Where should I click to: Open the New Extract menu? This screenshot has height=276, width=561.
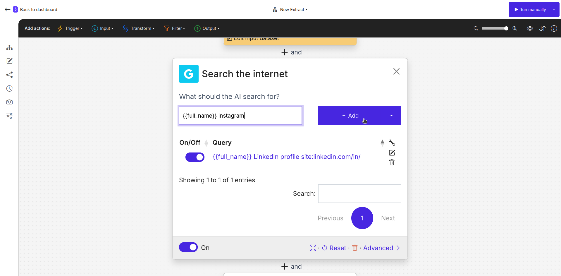click(x=290, y=9)
